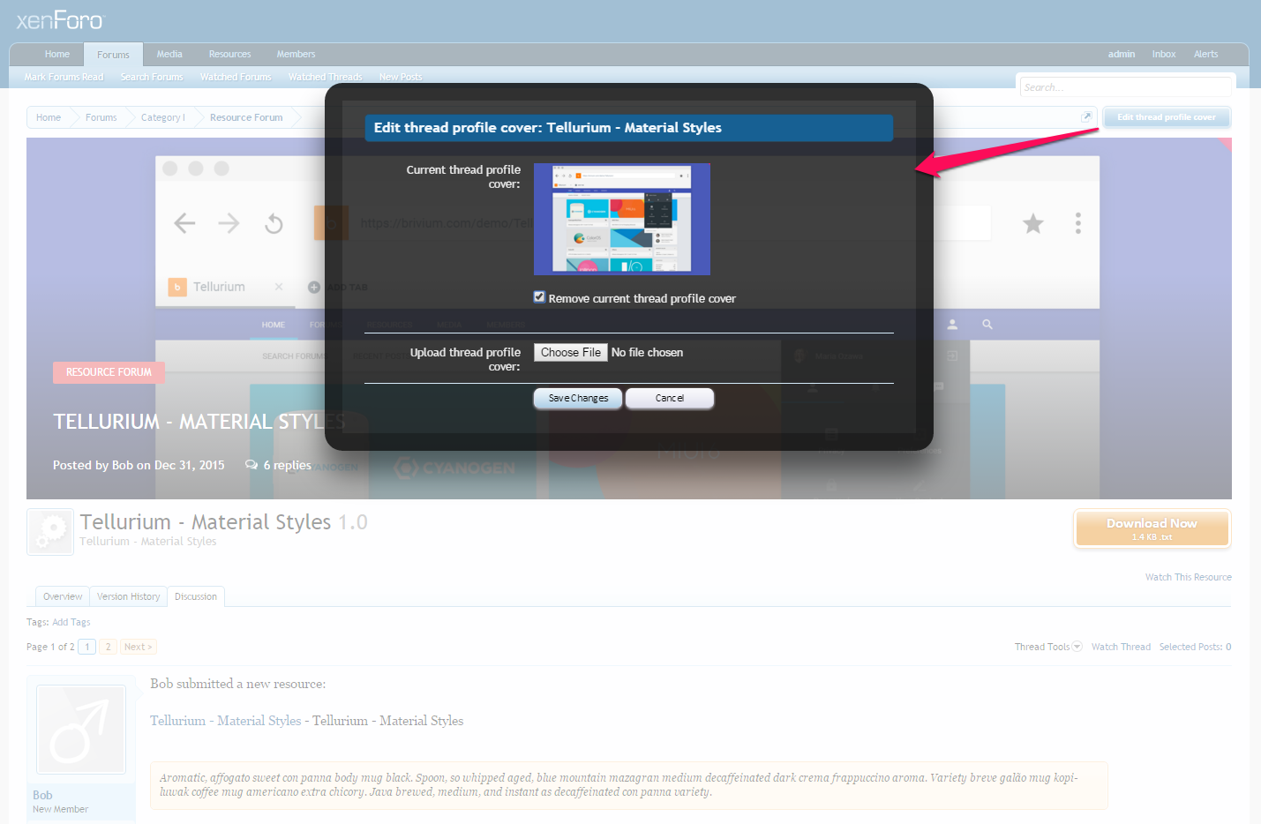
Task: Open the Inbox link
Action: click(x=1164, y=54)
